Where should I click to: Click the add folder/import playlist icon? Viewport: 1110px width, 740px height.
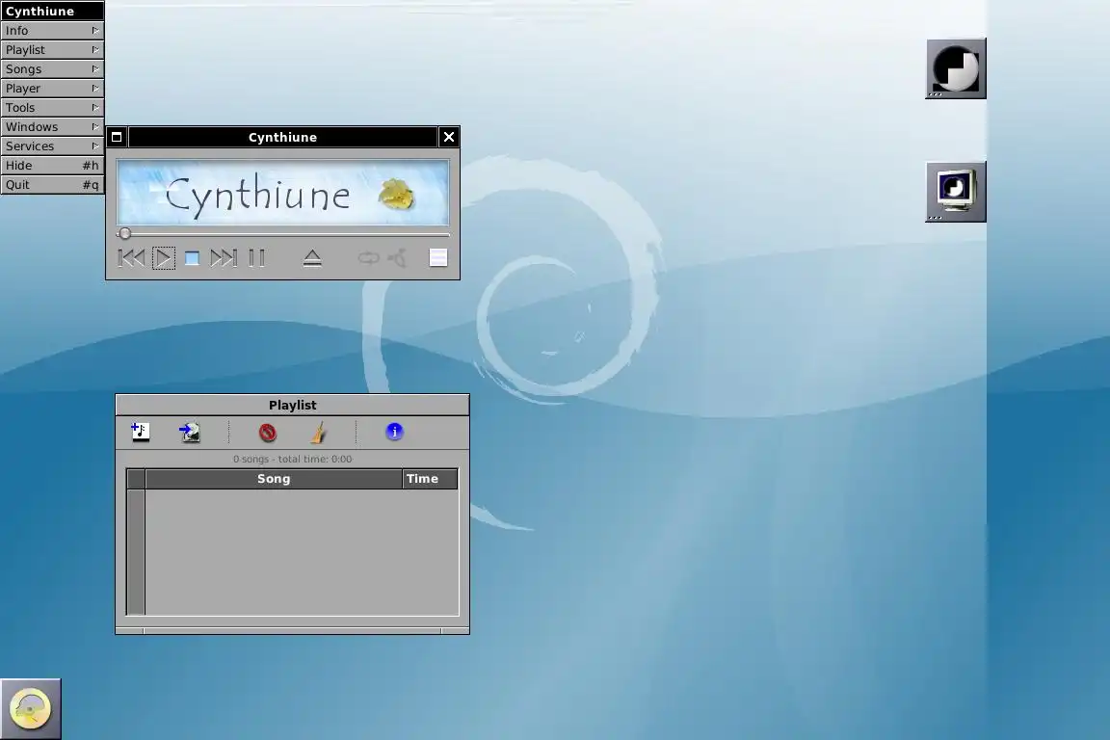190,432
